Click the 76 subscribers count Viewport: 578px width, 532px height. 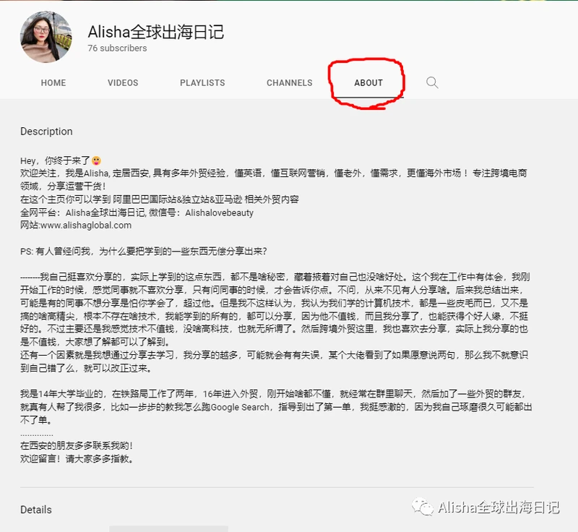tap(117, 48)
